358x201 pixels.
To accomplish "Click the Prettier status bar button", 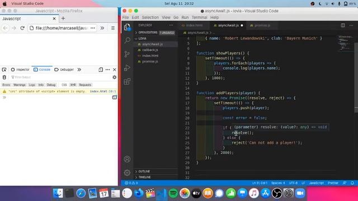I will coord(333,183).
